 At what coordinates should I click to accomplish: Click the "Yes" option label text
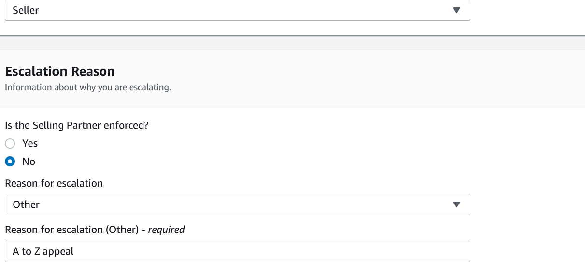click(30, 143)
